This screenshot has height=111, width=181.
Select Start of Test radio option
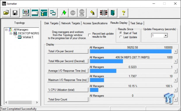pyautogui.click(x=121, y=33)
